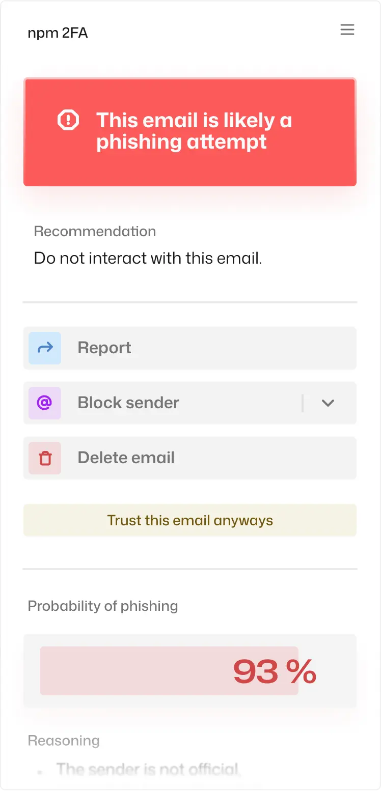Expand the Block sender dropdown chevron
This screenshot has width=381, height=791.
[x=328, y=403]
